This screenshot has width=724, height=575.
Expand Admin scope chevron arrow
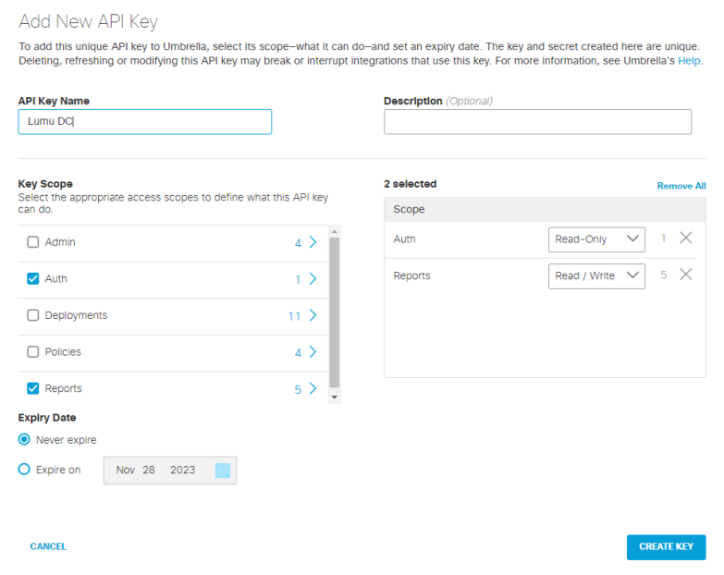click(313, 242)
